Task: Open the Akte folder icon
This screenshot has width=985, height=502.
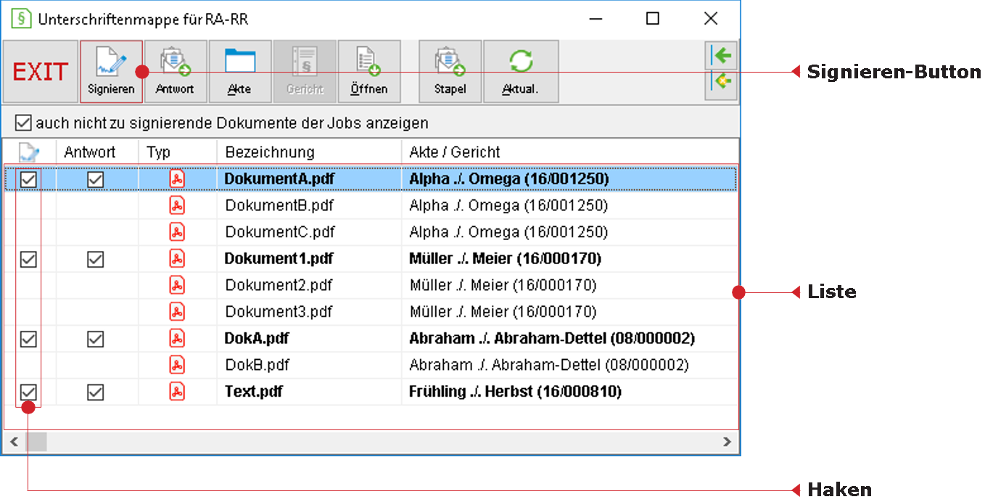Action: [x=239, y=72]
